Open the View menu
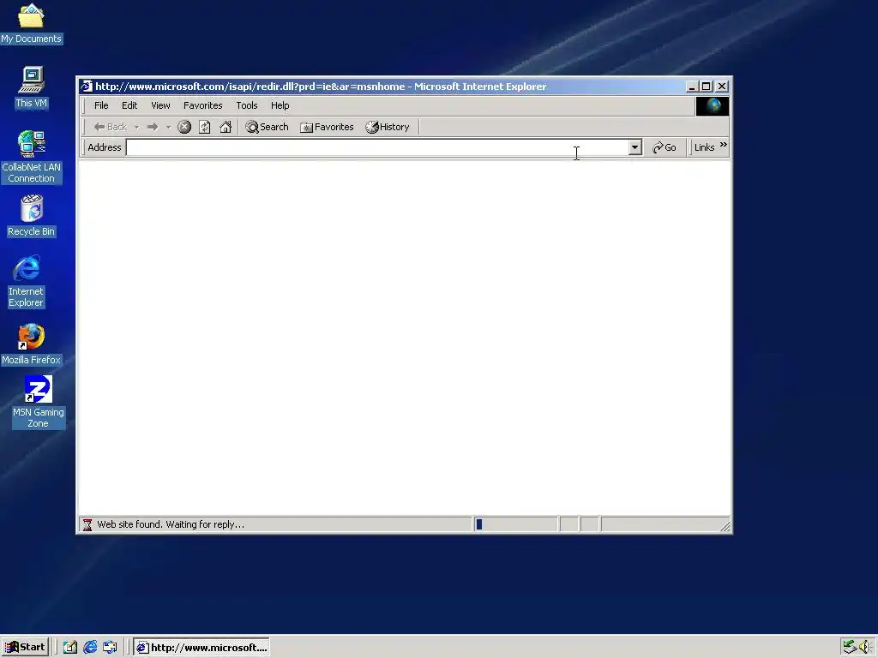This screenshot has width=878, height=658. (160, 105)
